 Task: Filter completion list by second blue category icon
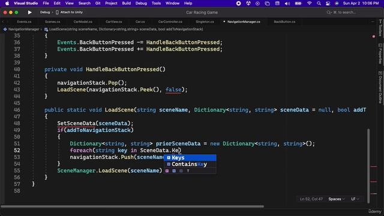174,171
